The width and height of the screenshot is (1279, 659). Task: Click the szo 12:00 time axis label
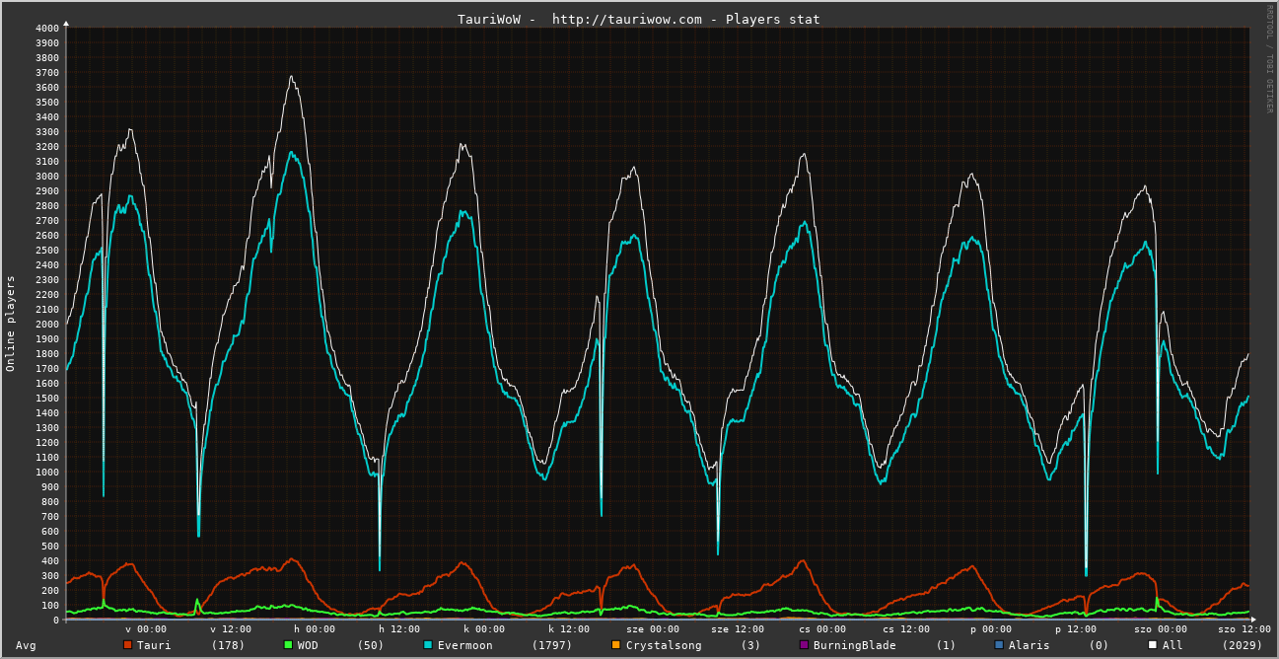tap(1244, 628)
